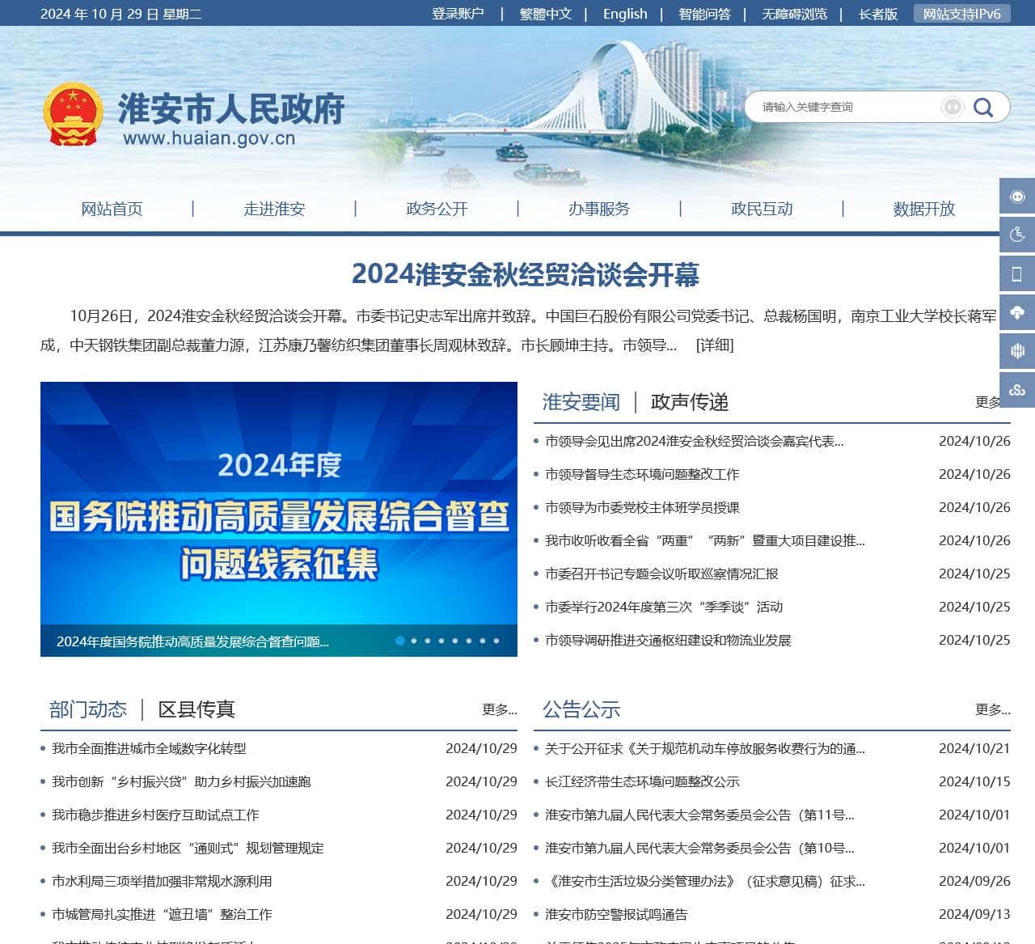Open the search magnifier icon
Image resolution: width=1035 pixels, height=944 pixels.
pos(983,106)
